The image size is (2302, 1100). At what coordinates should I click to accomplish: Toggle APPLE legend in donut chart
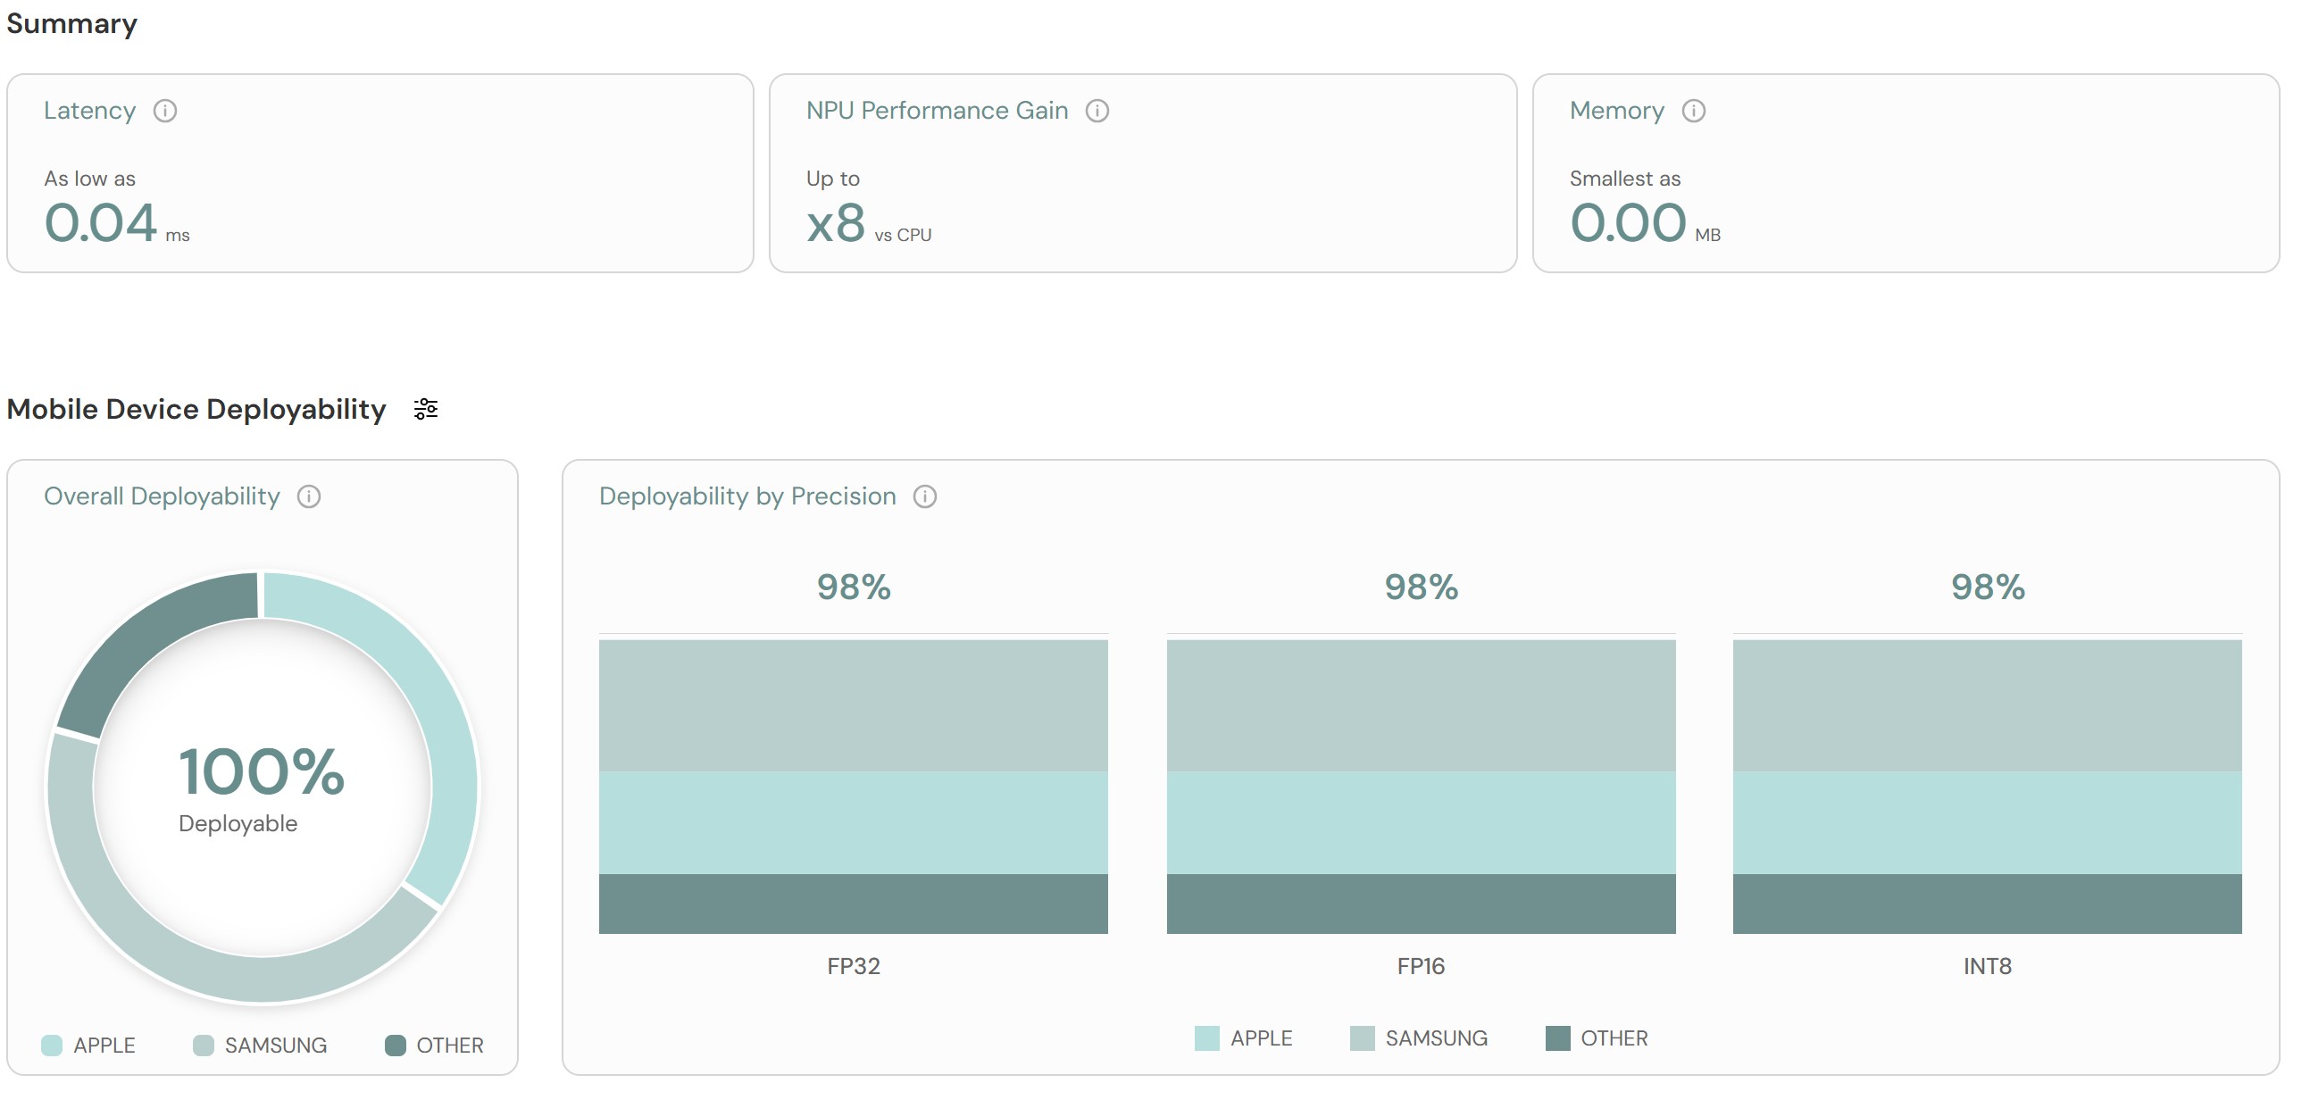[x=88, y=1046]
